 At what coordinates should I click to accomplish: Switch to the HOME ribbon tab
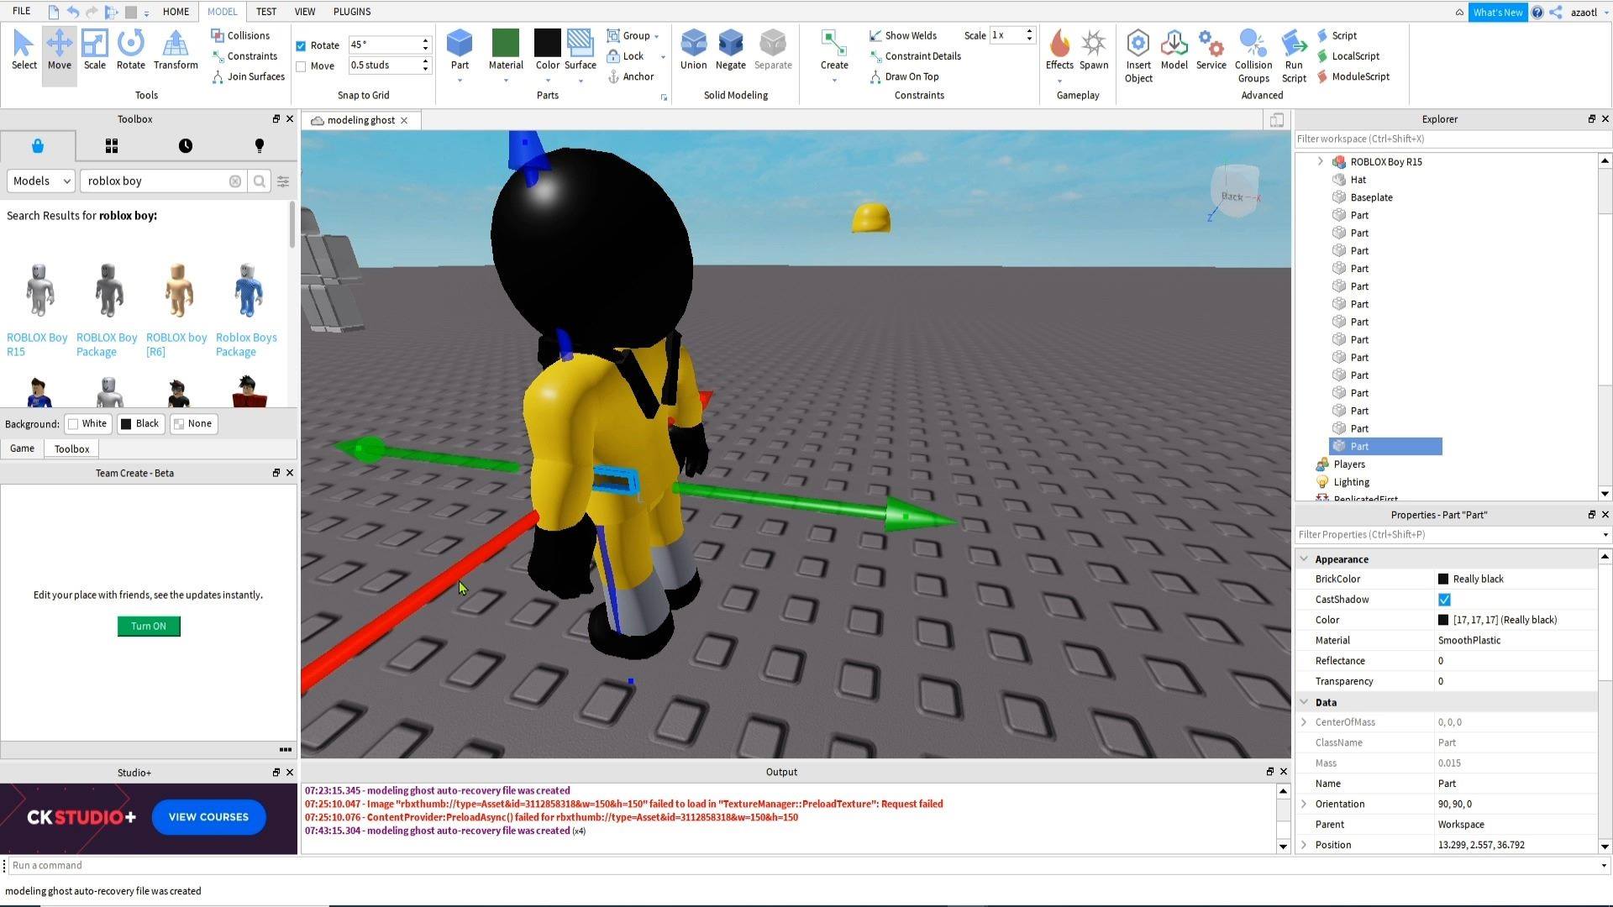click(x=176, y=12)
